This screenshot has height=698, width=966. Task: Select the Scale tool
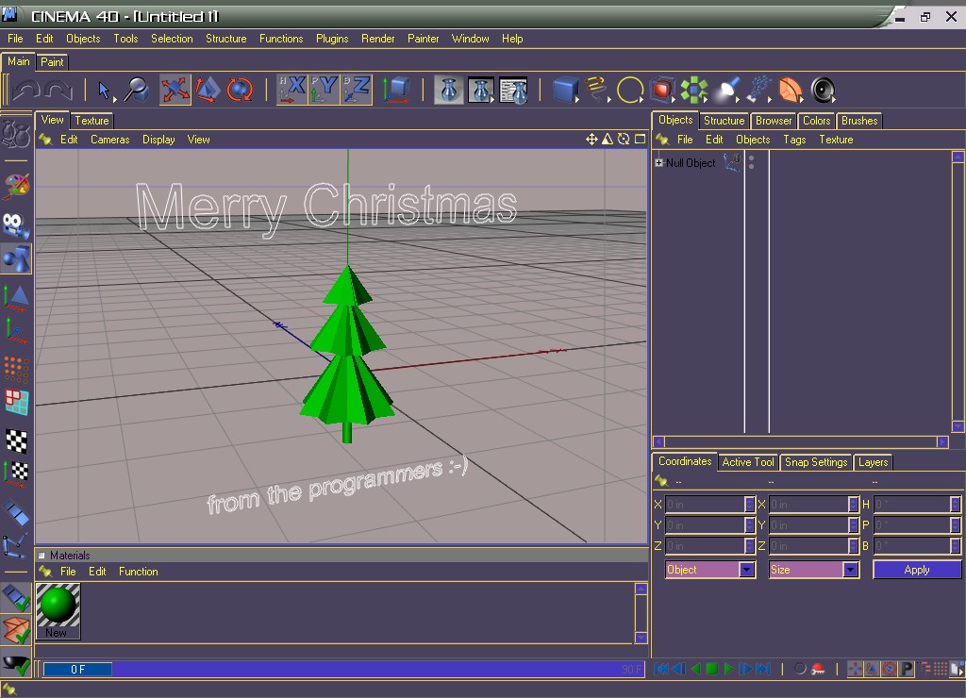pos(208,90)
